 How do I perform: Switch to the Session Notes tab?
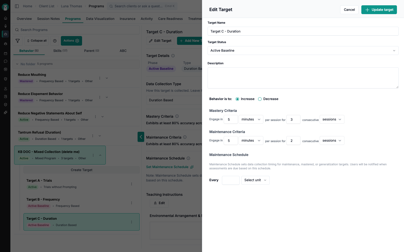pyautogui.click(x=48, y=19)
